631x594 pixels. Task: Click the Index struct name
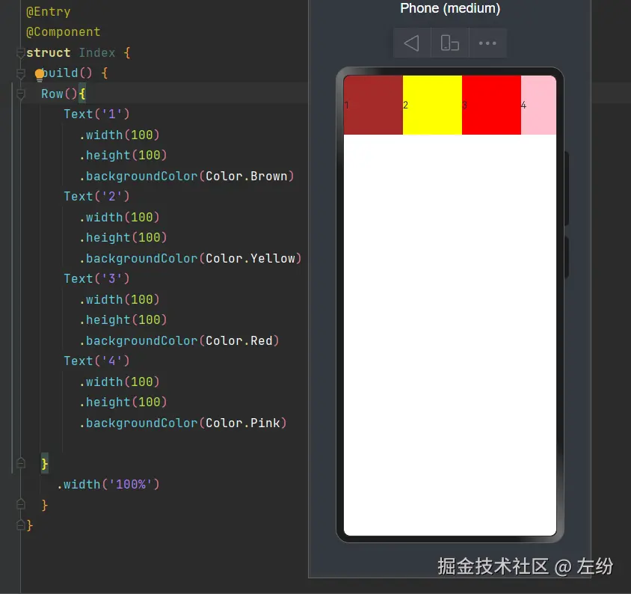(x=97, y=53)
